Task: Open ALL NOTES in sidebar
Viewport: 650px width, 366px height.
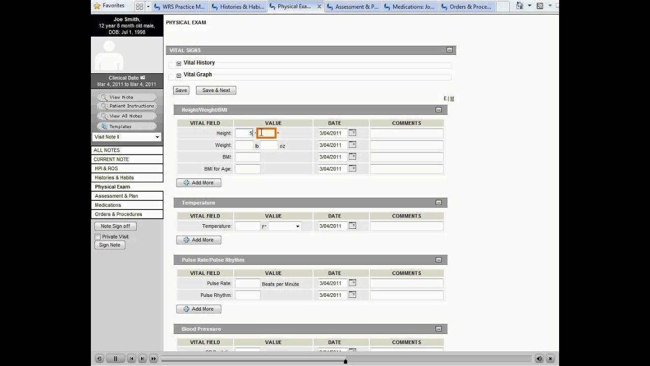Action: click(127, 150)
